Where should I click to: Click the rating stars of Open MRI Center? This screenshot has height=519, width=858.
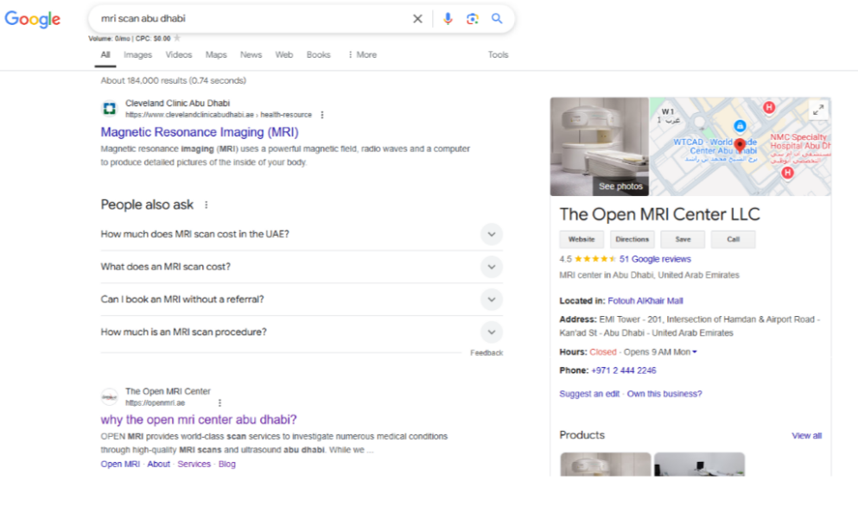pos(595,259)
